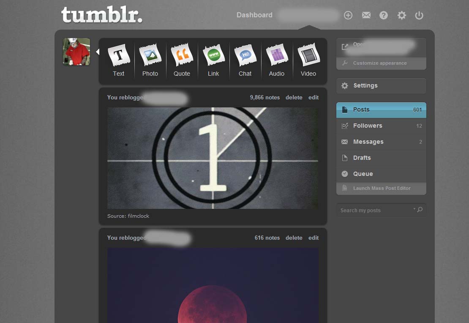Image resolution: width=469 pixels, height=323 pixels.
Task: Click the Mass Post Editor icon
Action: point(345,188)
